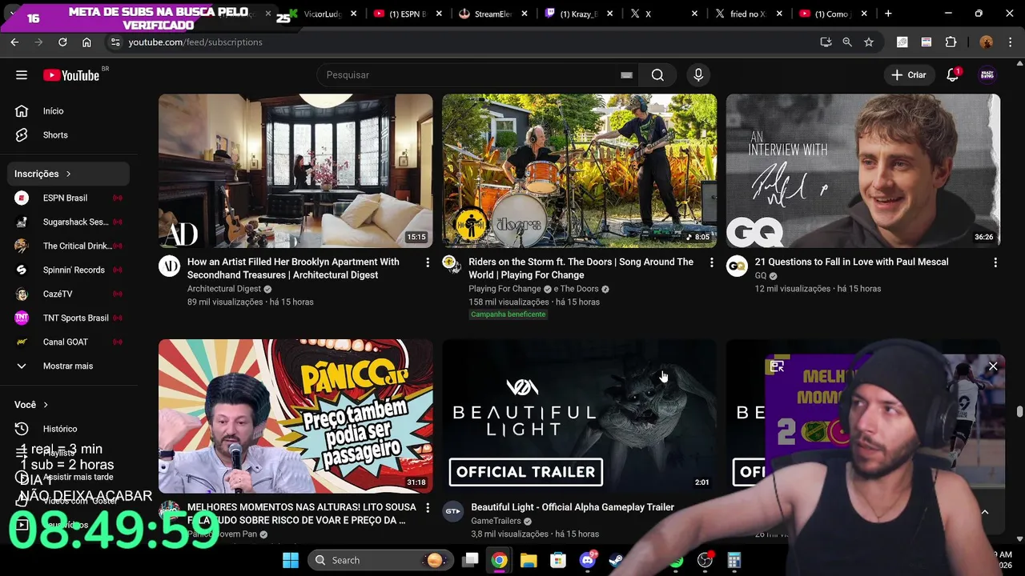Image resolution: width=1025 pixels, height=576 pixels.
Task: Play the Pânico Jovem Pan thumbnail
Action: 295,416
